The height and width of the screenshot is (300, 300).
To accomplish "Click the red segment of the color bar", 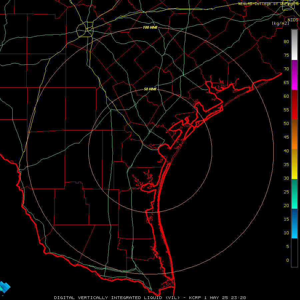I will (294, 104).
